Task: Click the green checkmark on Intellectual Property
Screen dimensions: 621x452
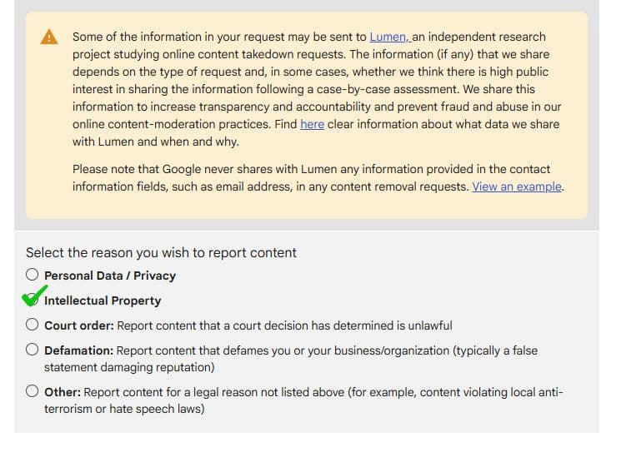Action: pyautogui.click(x=34, y=296)
